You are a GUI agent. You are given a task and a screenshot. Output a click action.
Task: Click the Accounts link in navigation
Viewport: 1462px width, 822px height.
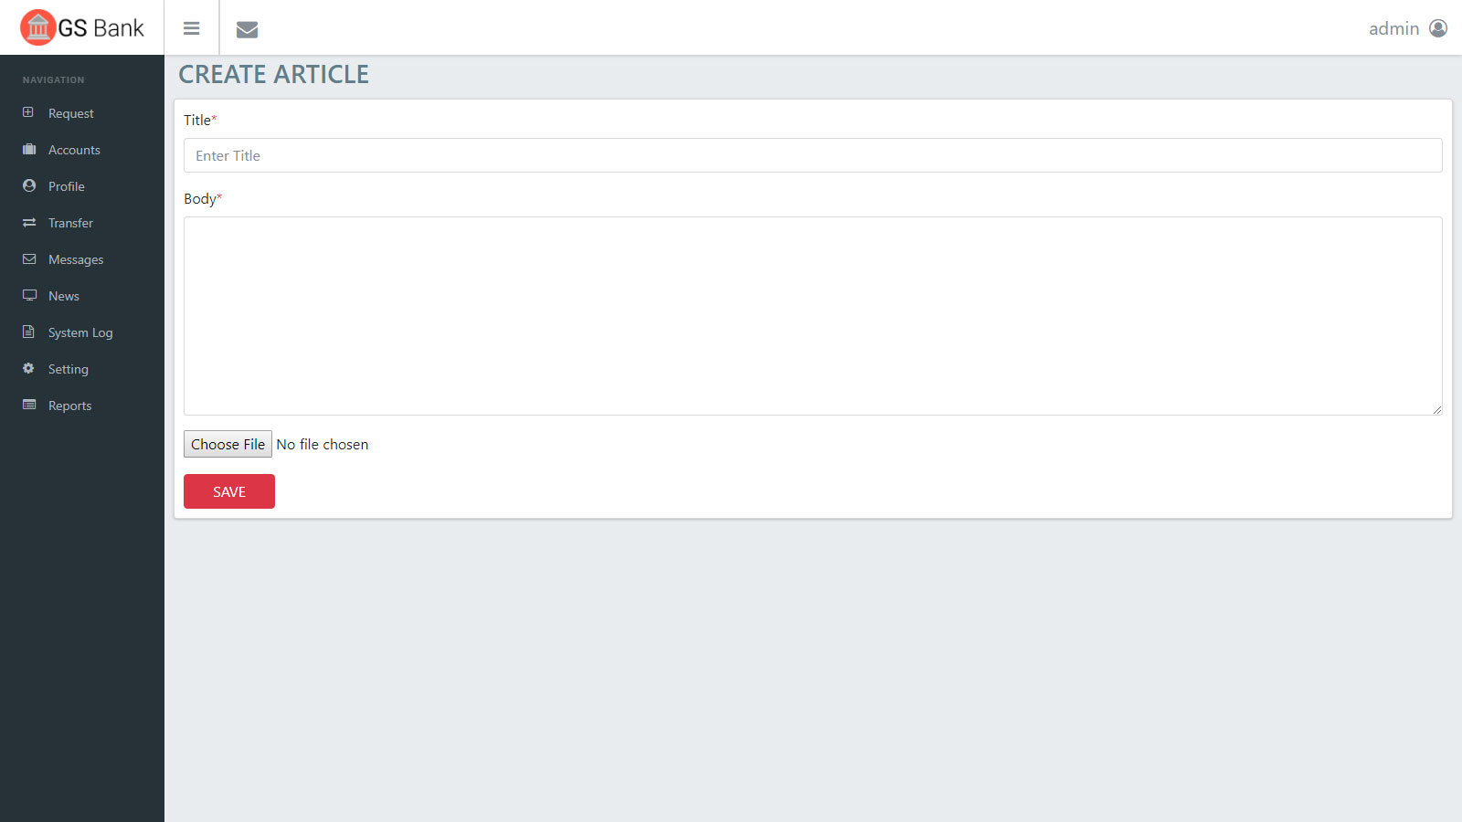pyautogui.click(x=74, y=150)
